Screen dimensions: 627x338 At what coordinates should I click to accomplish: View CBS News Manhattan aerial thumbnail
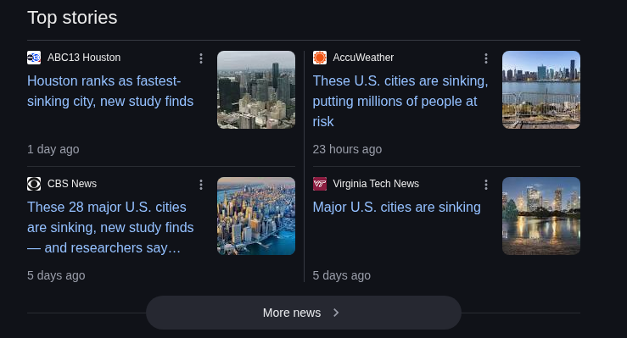[x=256, y=216]
